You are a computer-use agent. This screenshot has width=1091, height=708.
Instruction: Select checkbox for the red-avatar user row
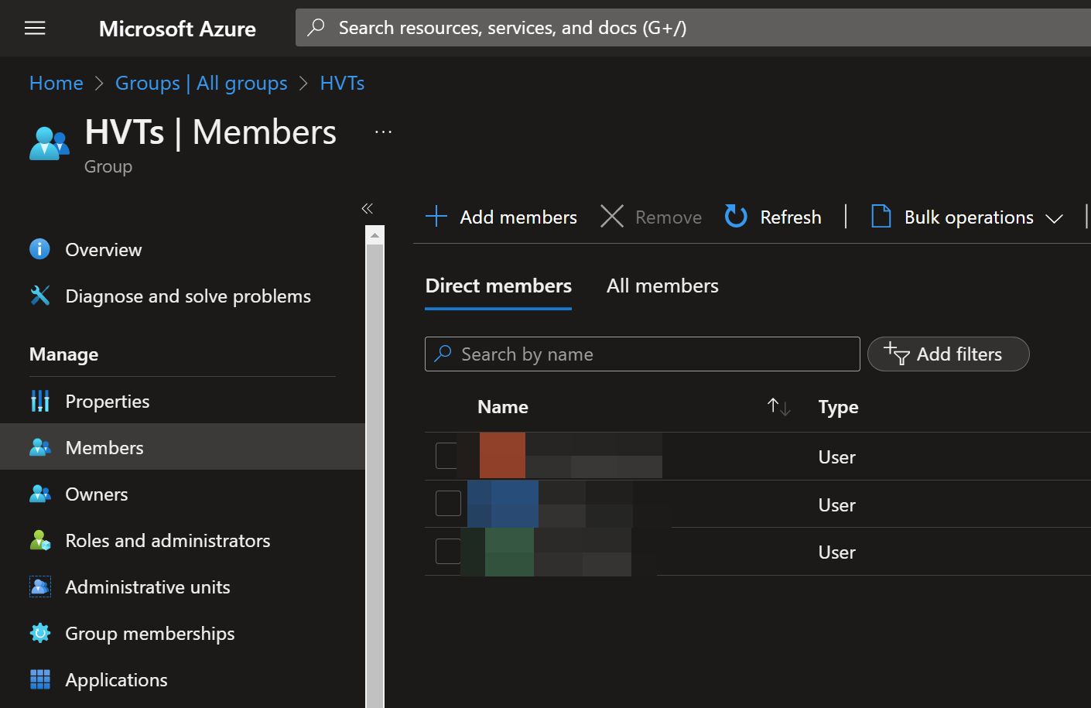447,456
